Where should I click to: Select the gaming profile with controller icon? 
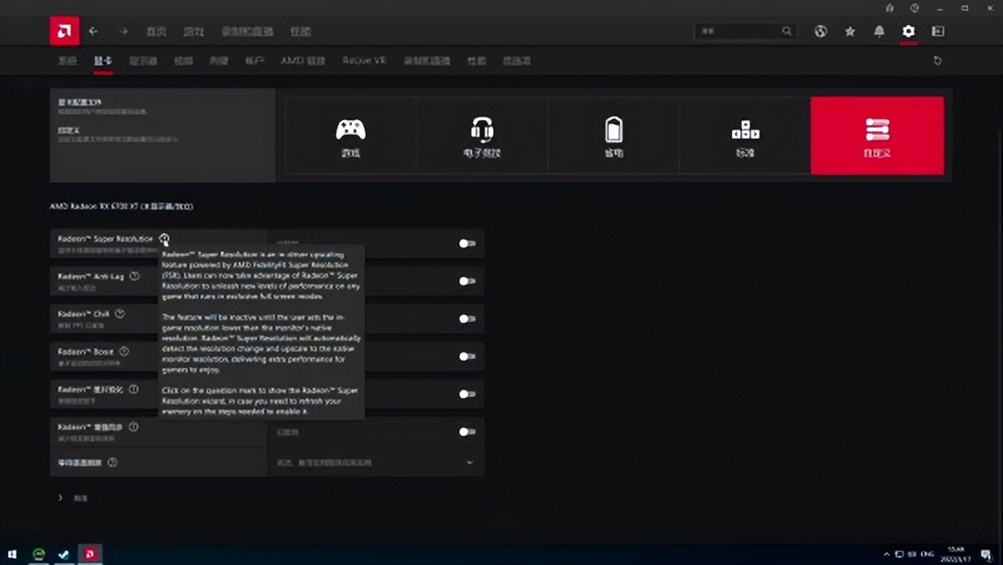coord(351,136)
